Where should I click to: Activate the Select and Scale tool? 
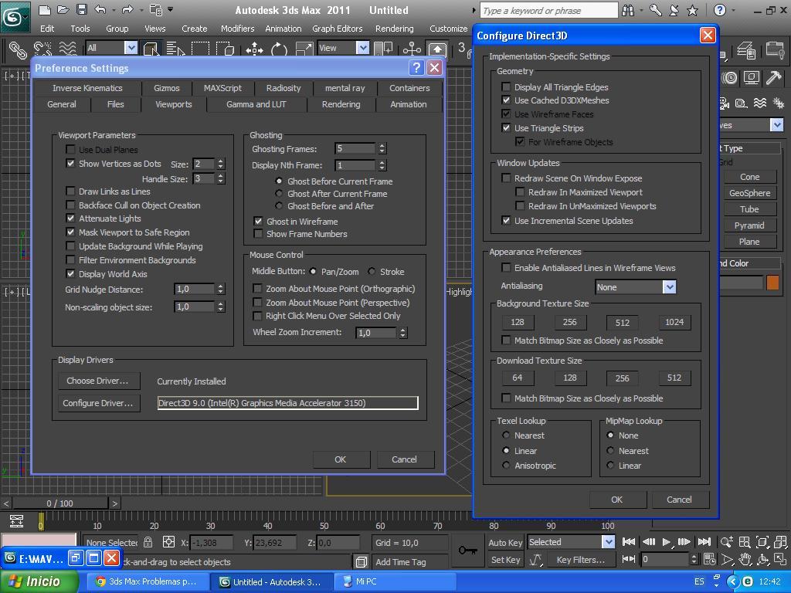304,49
